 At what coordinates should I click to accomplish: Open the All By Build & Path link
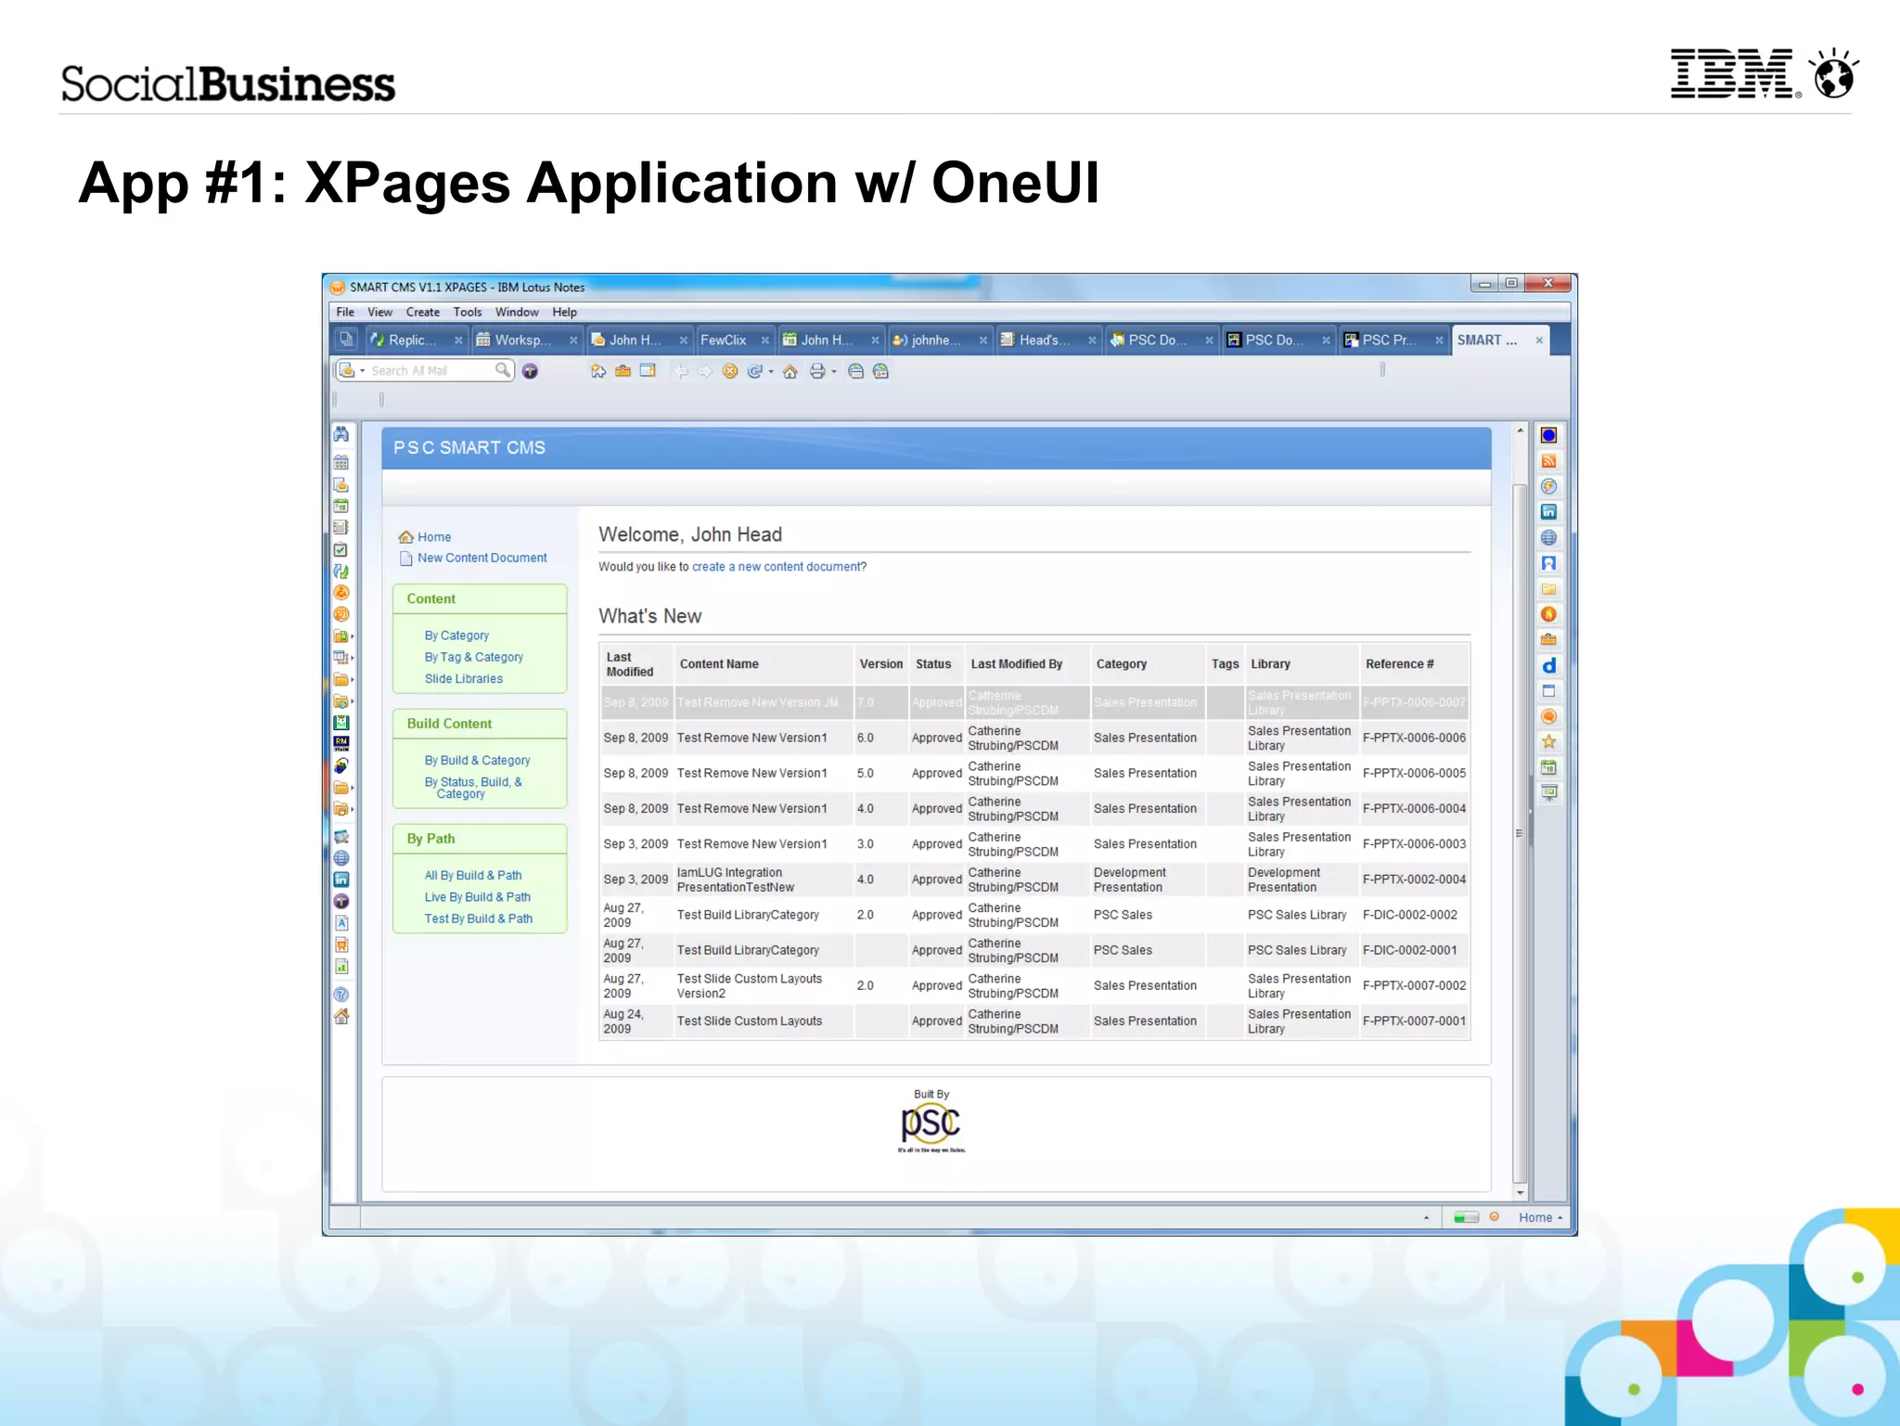click(x=473, y=875)
